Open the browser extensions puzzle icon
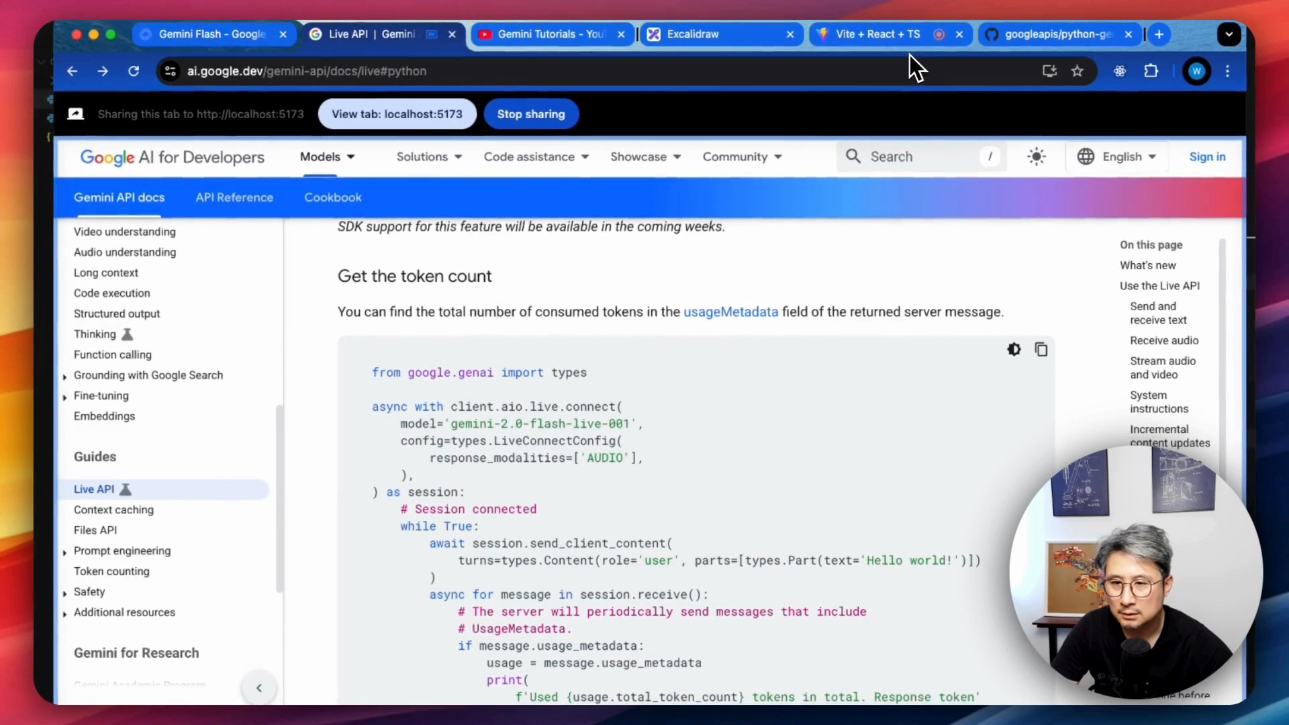This screenshot has height=725, width=1289. click(1151, 71)
